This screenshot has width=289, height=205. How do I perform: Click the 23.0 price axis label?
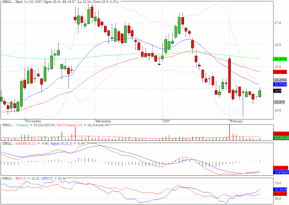click(x=278, y=110)
